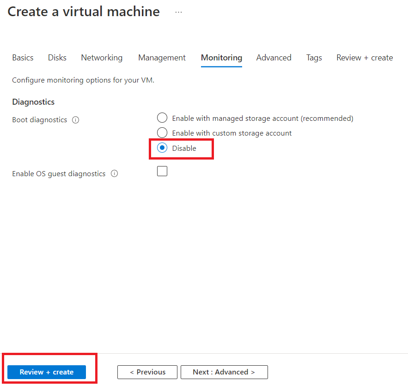Tick the Enable OS guest diagnostics checkbox
Image resolution: width=408 pixels, height=386 pixels.
pyautogui.click(x=162, y=172)
